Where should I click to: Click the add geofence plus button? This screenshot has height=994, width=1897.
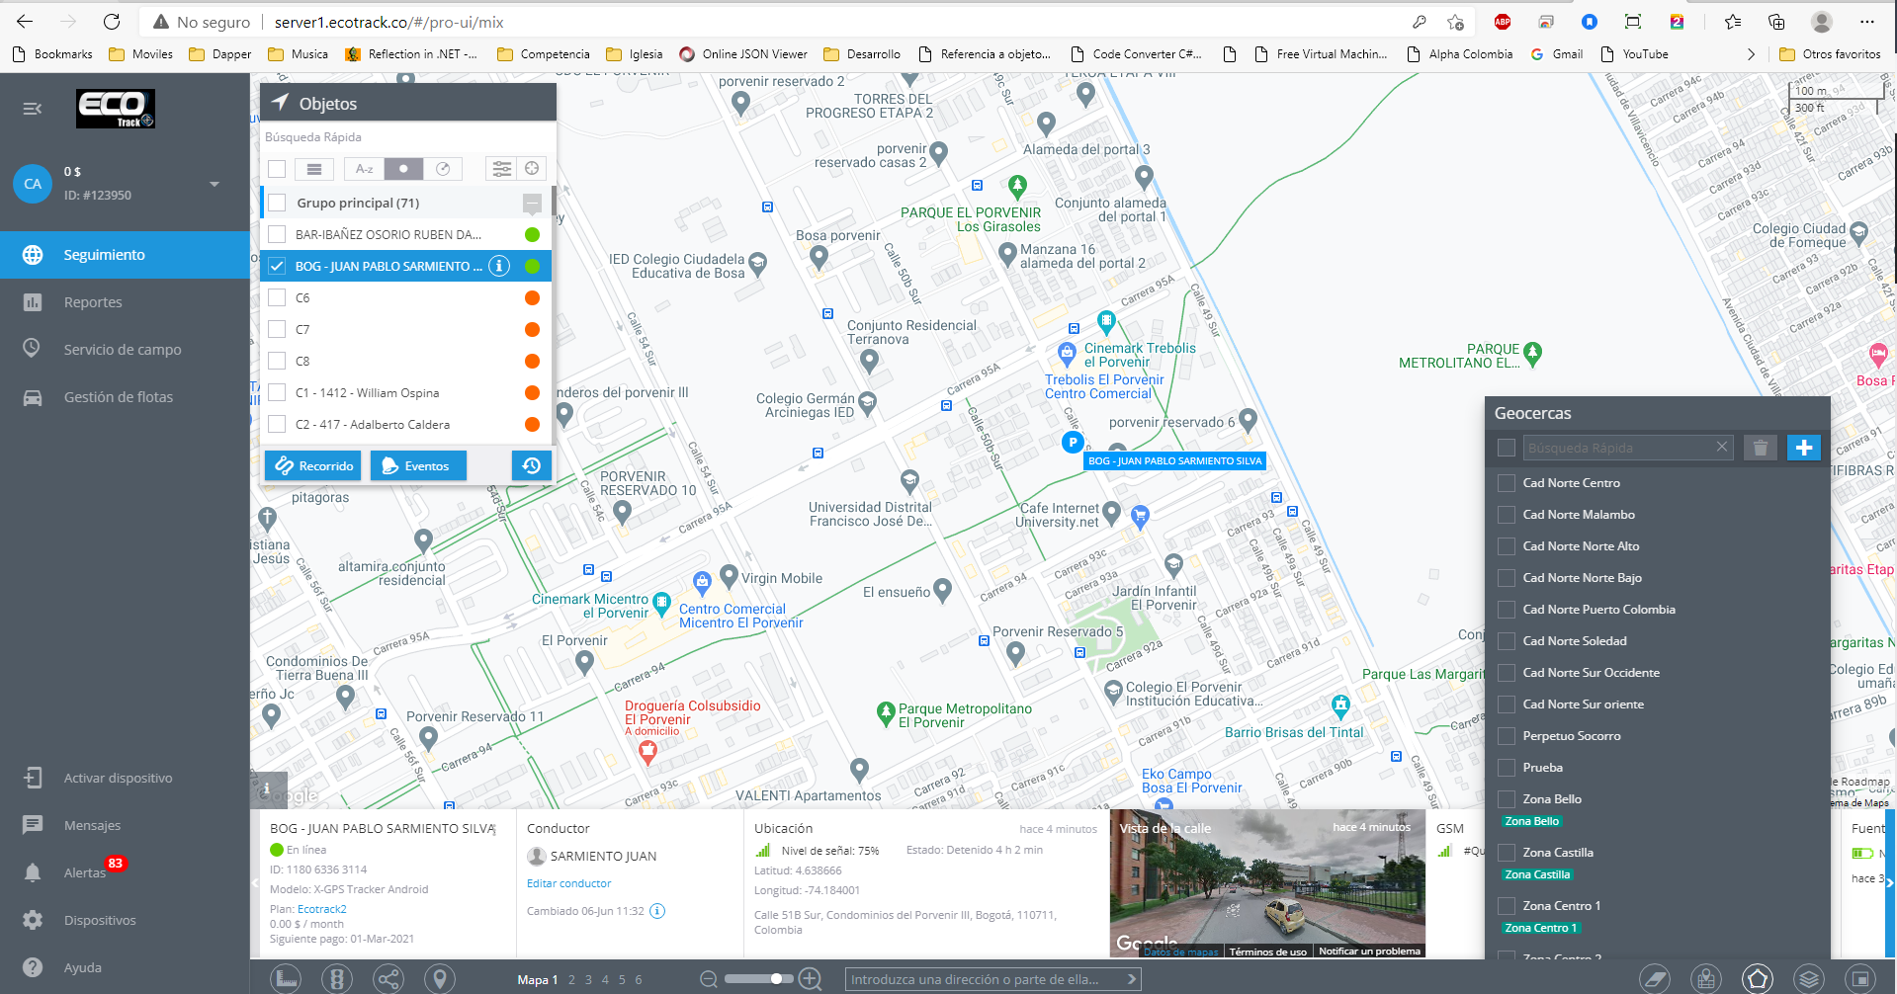pyautogui.click(x=1803, y=448)
